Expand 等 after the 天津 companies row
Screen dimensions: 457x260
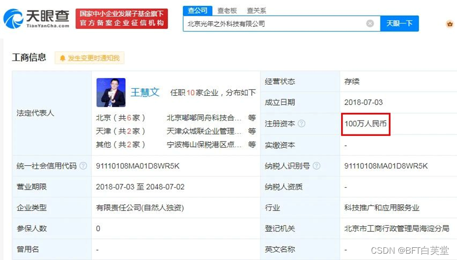pyautogui.click(x=252, y=131)
